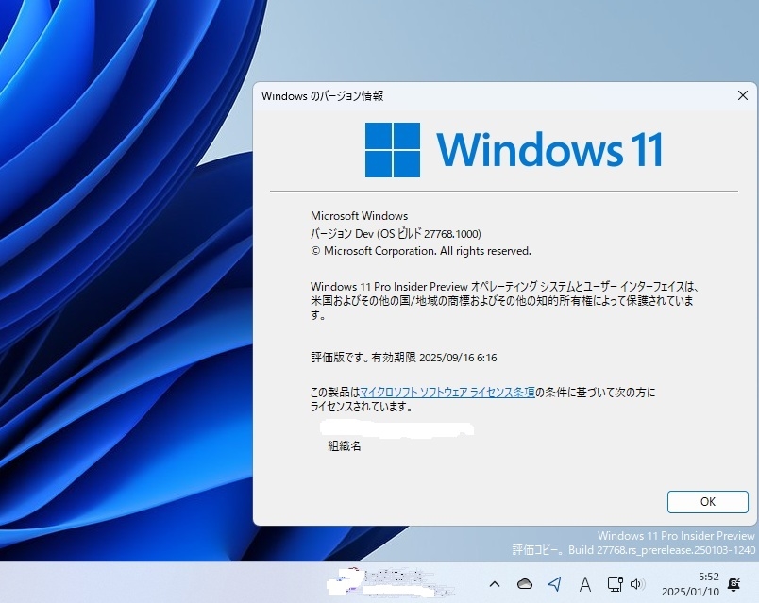This screenshot has height=603, width=759.
Task: Open the clock showing 5:52 2025/01/10
Action: (690, 584)
